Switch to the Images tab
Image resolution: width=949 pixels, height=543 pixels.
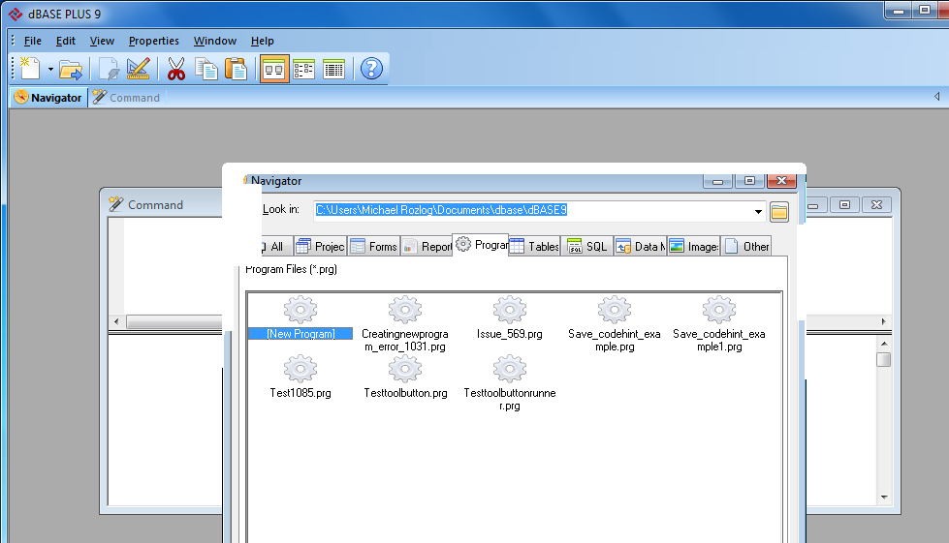tap(694, 247)
